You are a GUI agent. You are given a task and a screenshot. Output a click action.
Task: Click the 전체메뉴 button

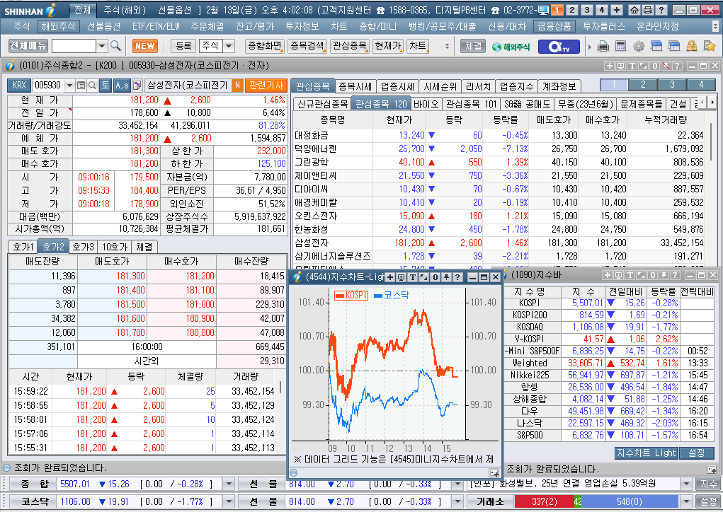tap(28, 45)
